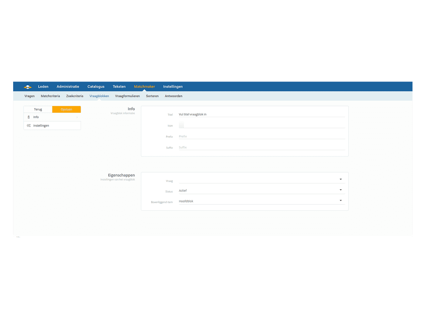
Task: Switch to the Matchcriteria tab
Action: [x=50, y=96]
